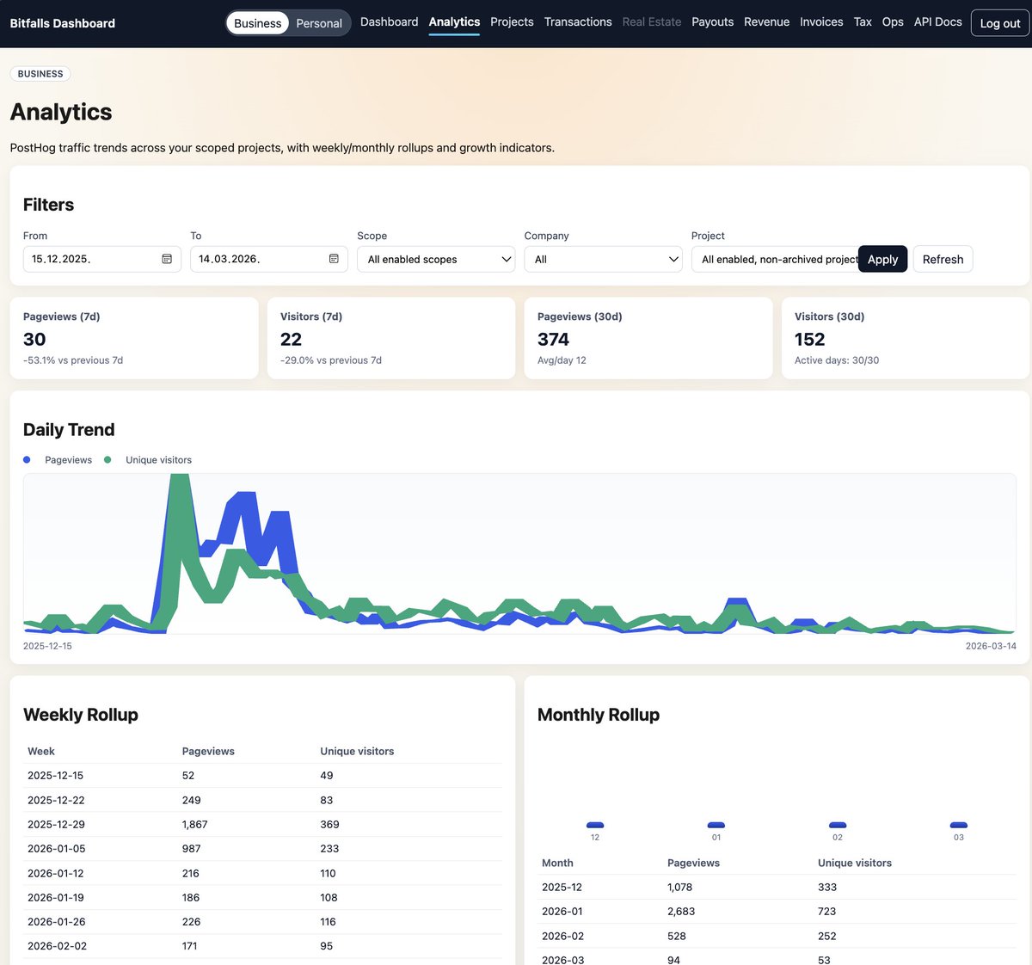This screenshot has height=965, width=1032.
Task: Open Real Estate nav item
Action: pyautogui.click(x=652, y=22)
